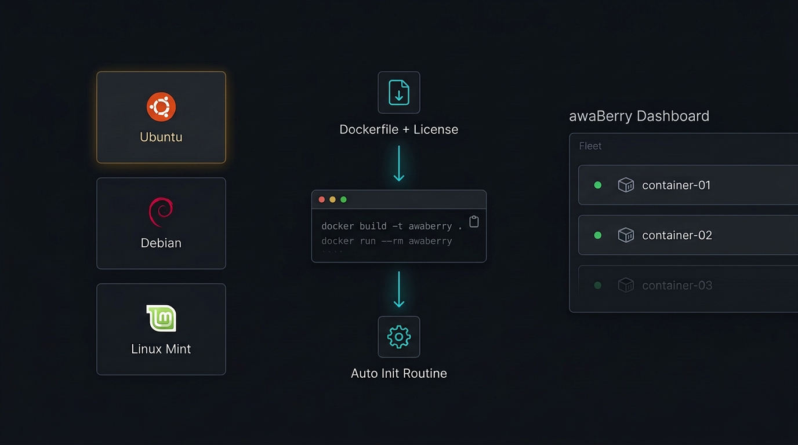Click the Debian swirl logo
Screen dimensions: 798x445
(x=161, y=211)
